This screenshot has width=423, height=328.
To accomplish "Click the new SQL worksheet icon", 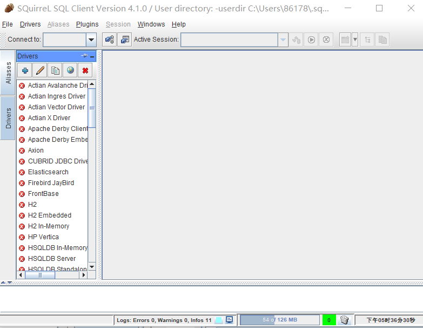I will point(345,40).
